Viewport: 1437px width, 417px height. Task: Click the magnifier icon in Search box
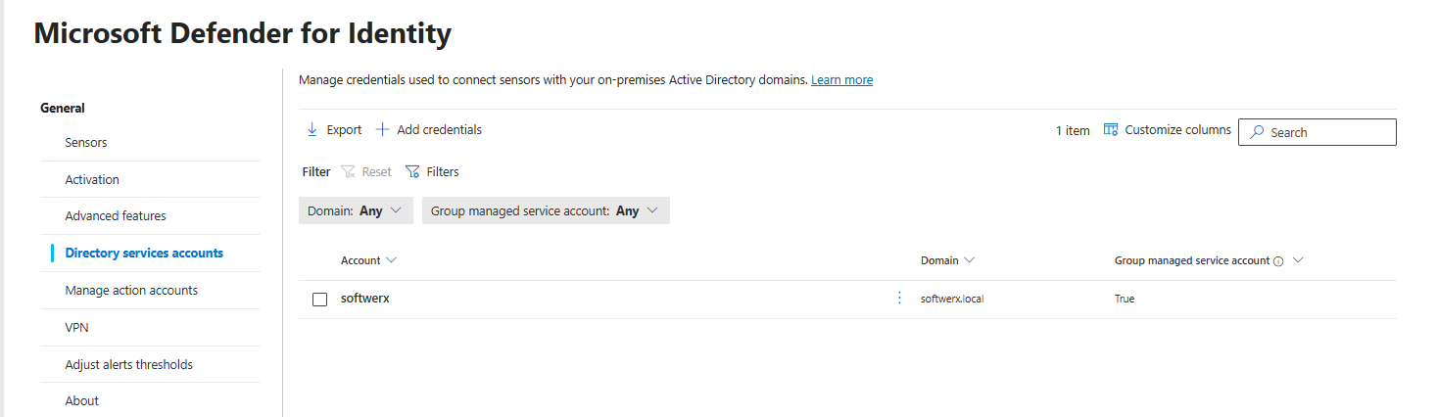pos(1257,132)
